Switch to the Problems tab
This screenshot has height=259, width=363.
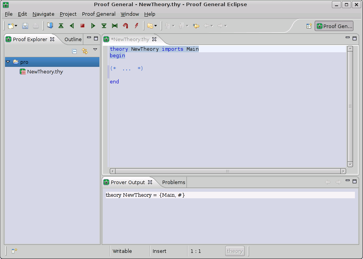[x=173, y=183]
